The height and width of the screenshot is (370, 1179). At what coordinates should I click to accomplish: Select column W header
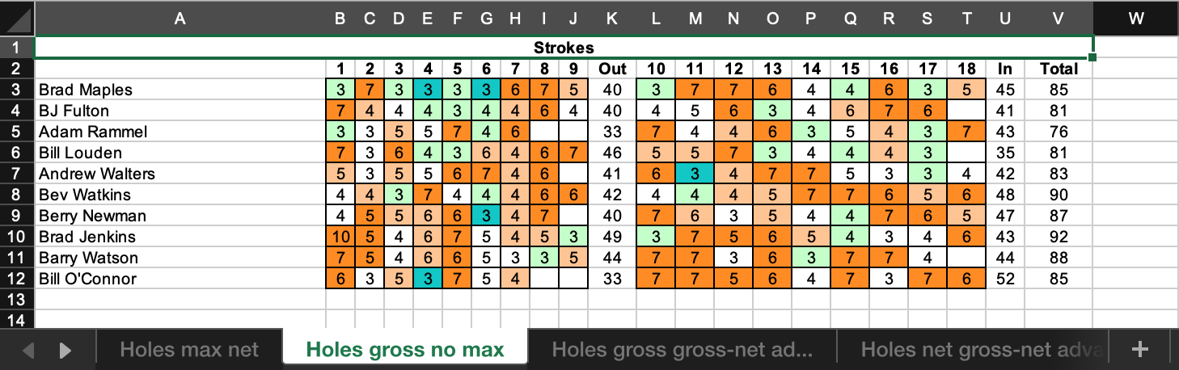1136,19
